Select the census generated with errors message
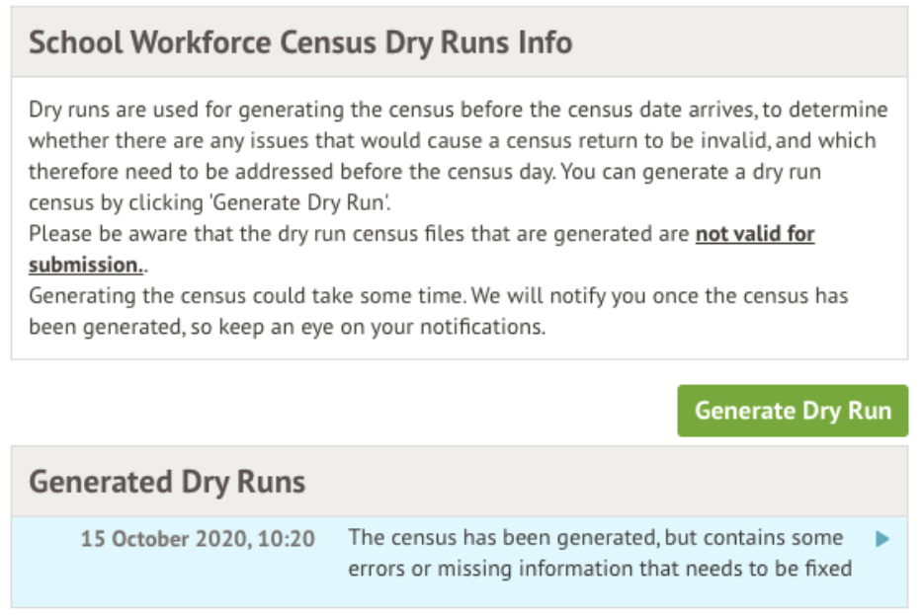Screen dimensions: 923x616 tap(599, 554)
